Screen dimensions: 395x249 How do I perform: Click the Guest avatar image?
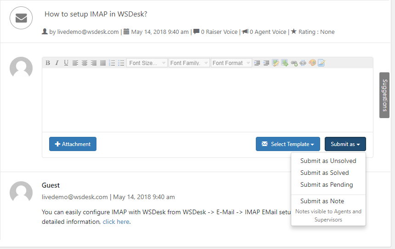point(21,193)
